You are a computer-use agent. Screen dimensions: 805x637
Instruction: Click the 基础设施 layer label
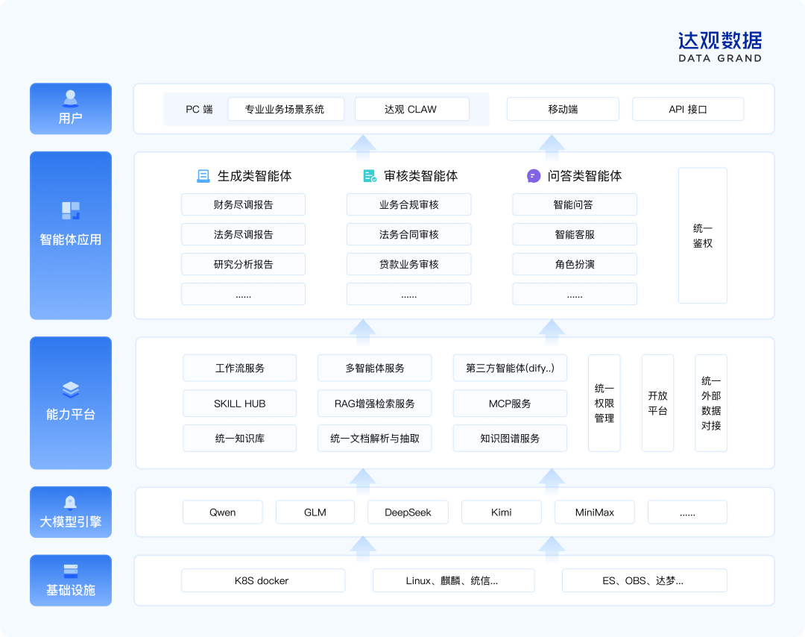(70, 590)
